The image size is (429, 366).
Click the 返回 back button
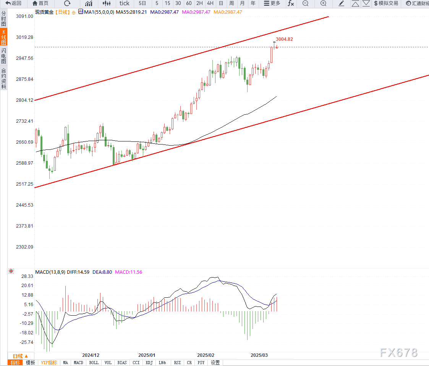[13, 3]
